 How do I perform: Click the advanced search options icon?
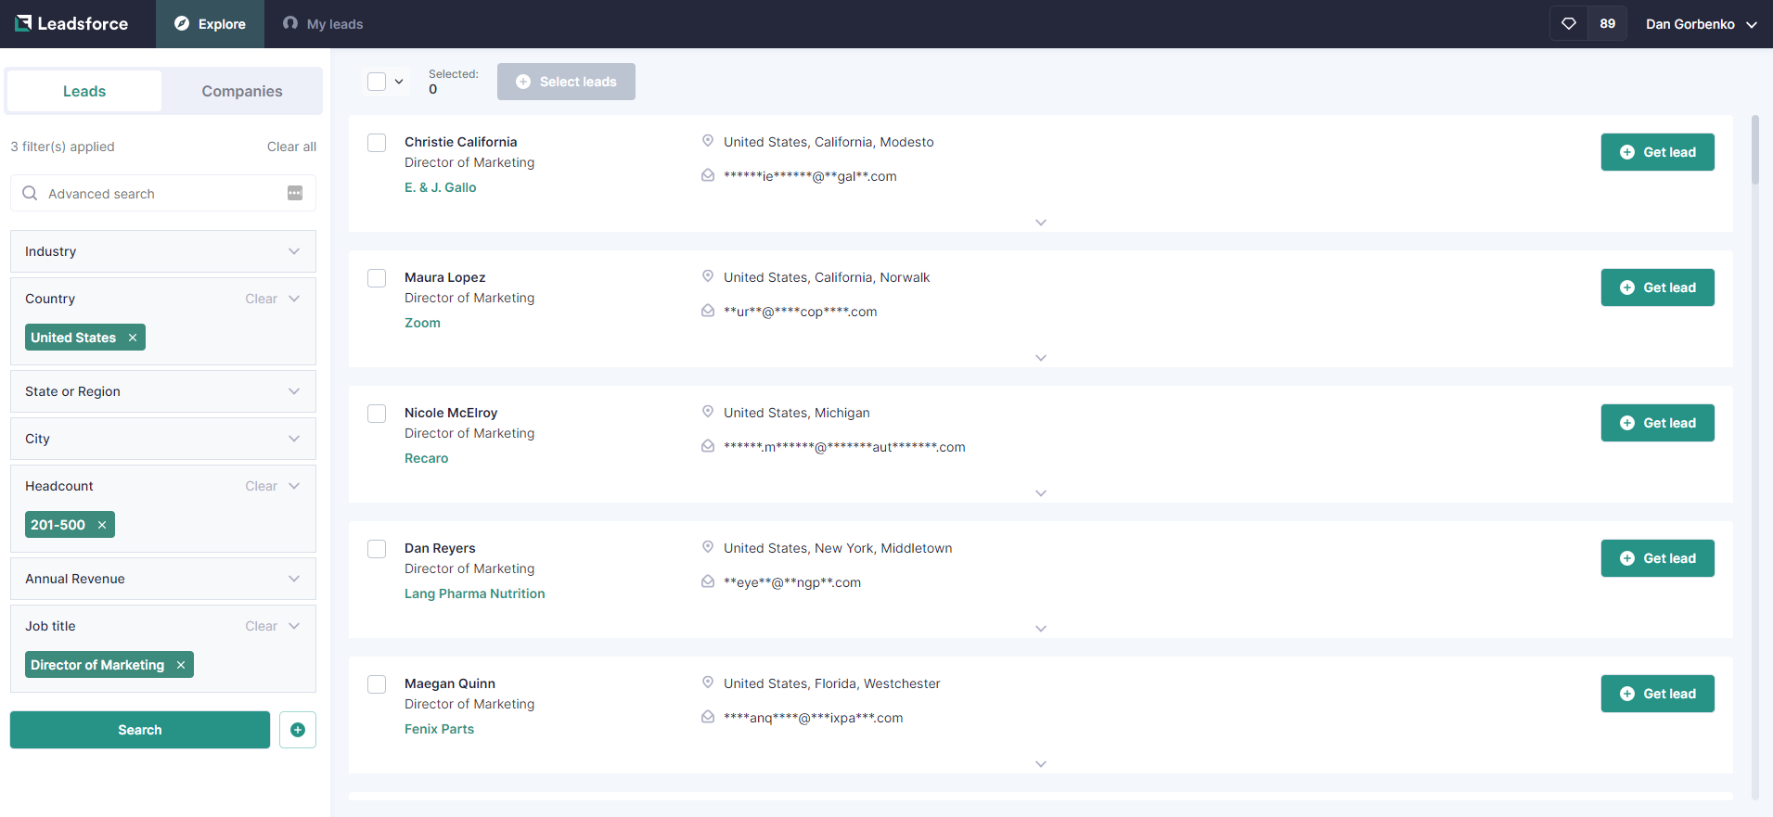295,193
